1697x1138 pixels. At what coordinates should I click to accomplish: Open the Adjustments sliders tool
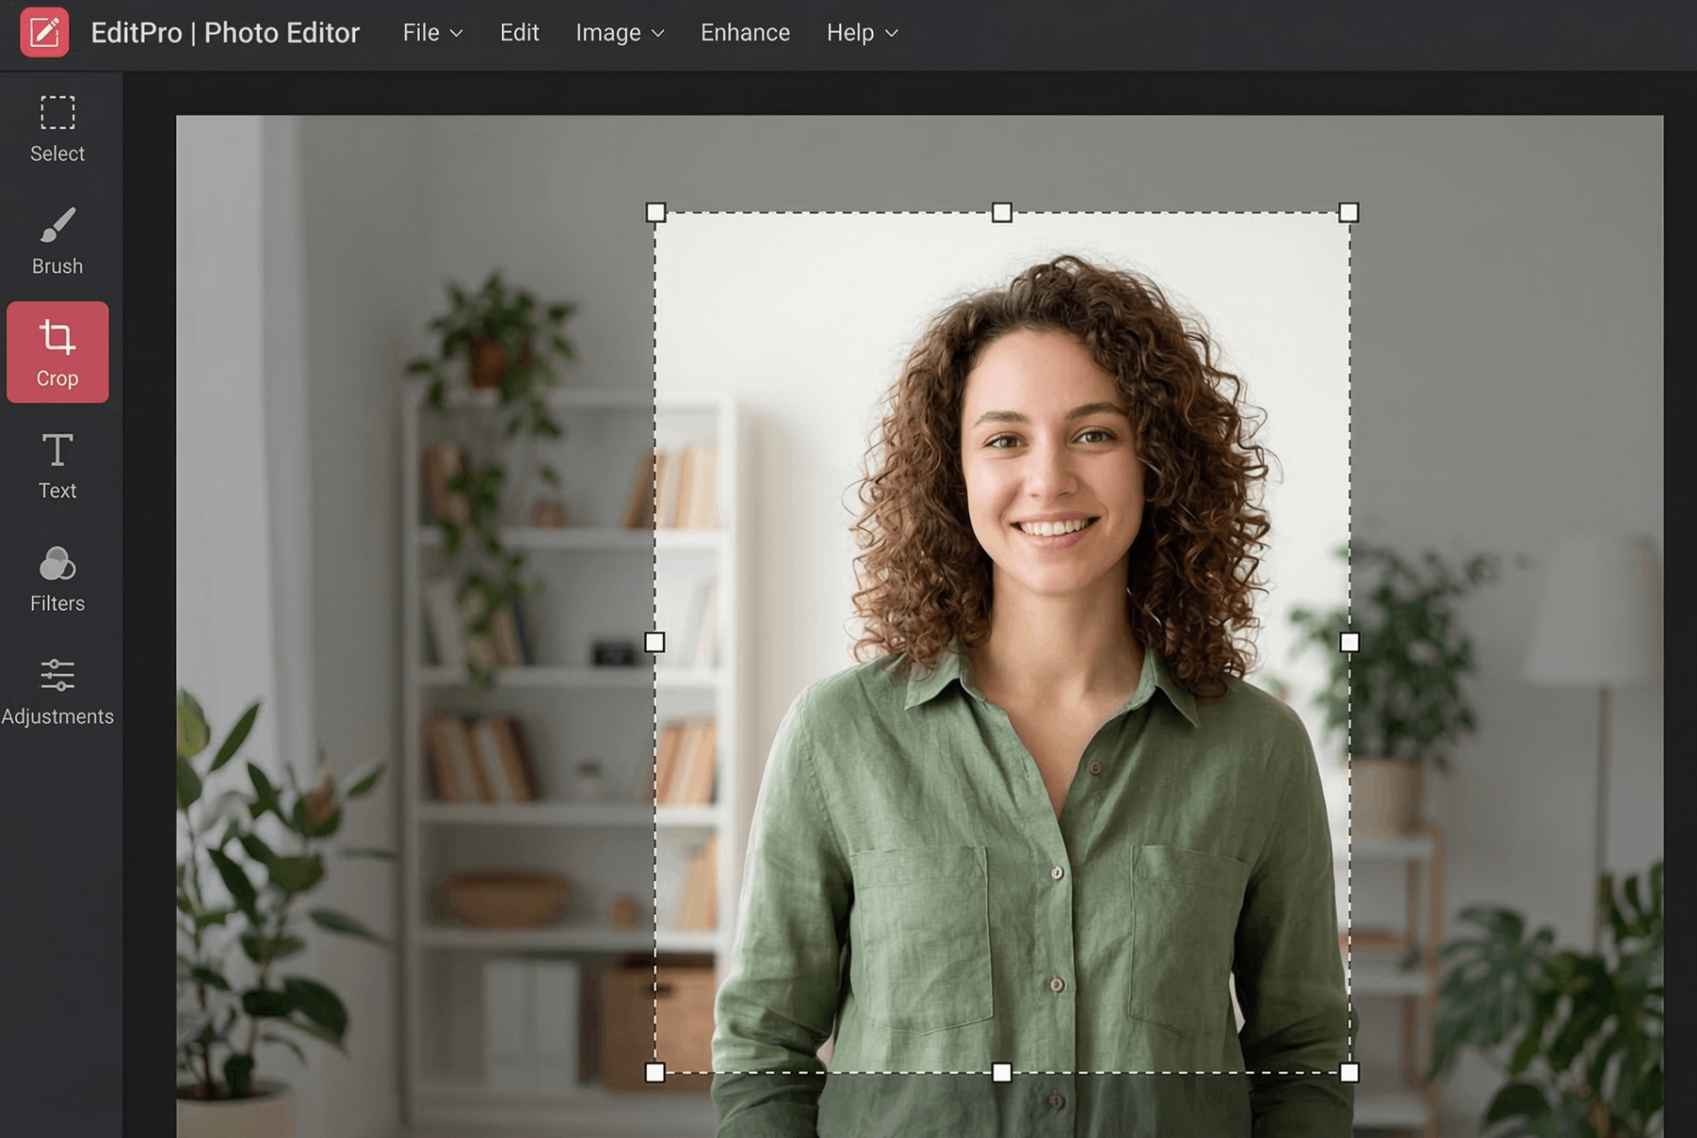tap(57, 692)
